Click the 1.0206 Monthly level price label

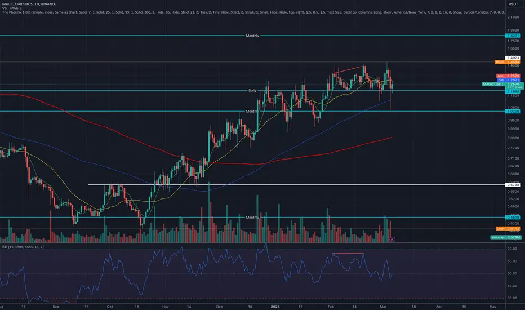tap(513, 111)
